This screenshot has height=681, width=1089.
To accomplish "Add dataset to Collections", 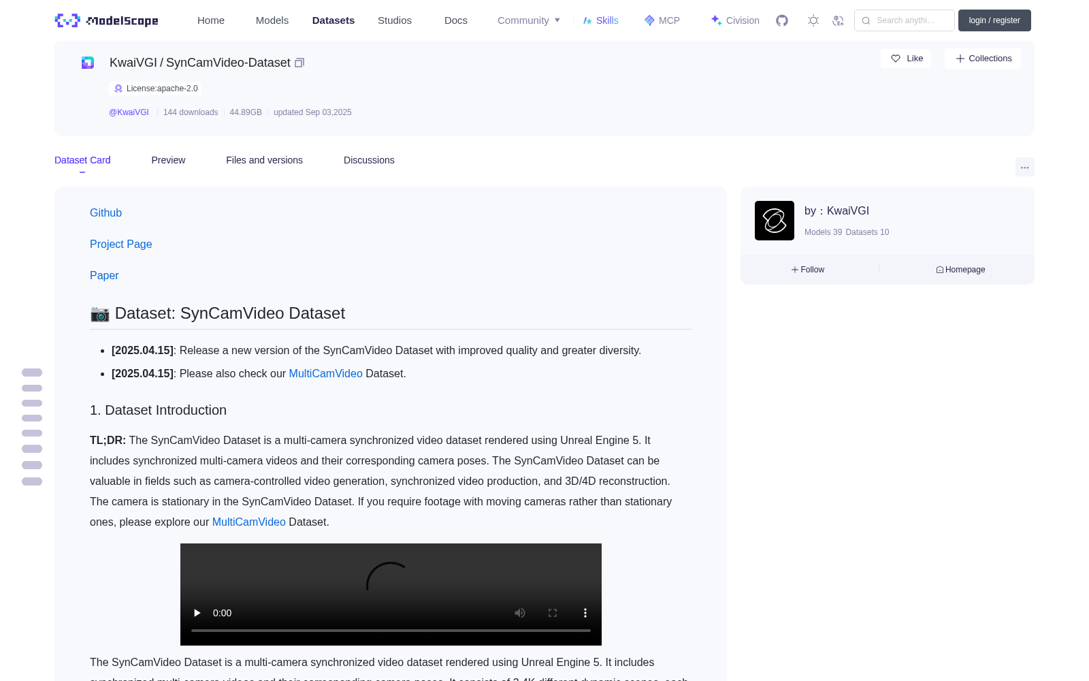I will pyautogui.click(x=983, y=59).
